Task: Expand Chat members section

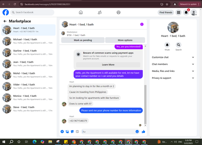Action: pos(173,64)
